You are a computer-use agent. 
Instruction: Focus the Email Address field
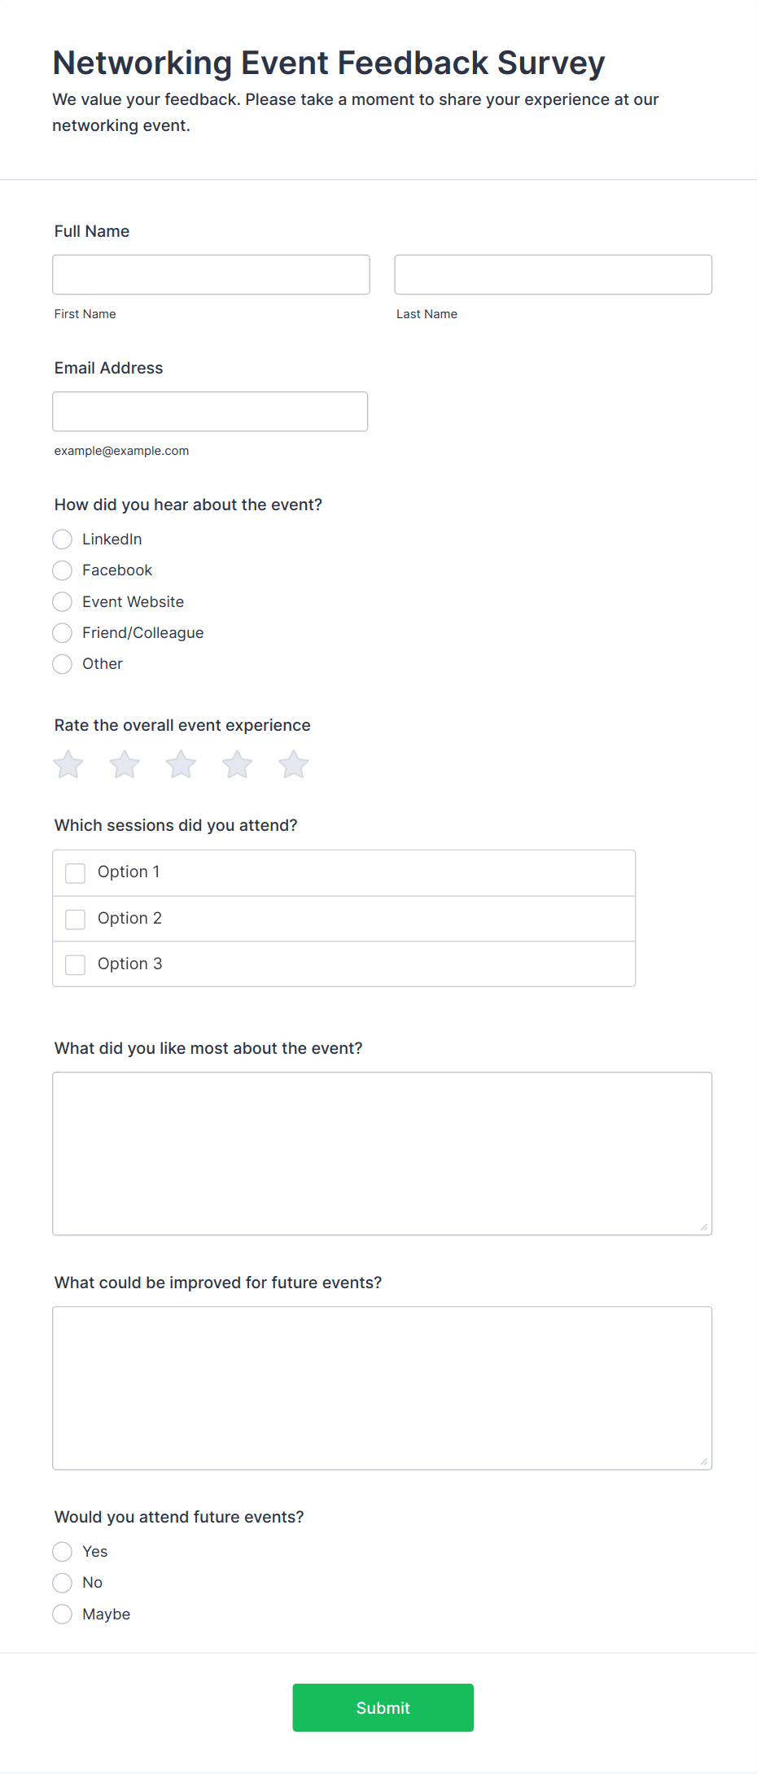(210, 411)
